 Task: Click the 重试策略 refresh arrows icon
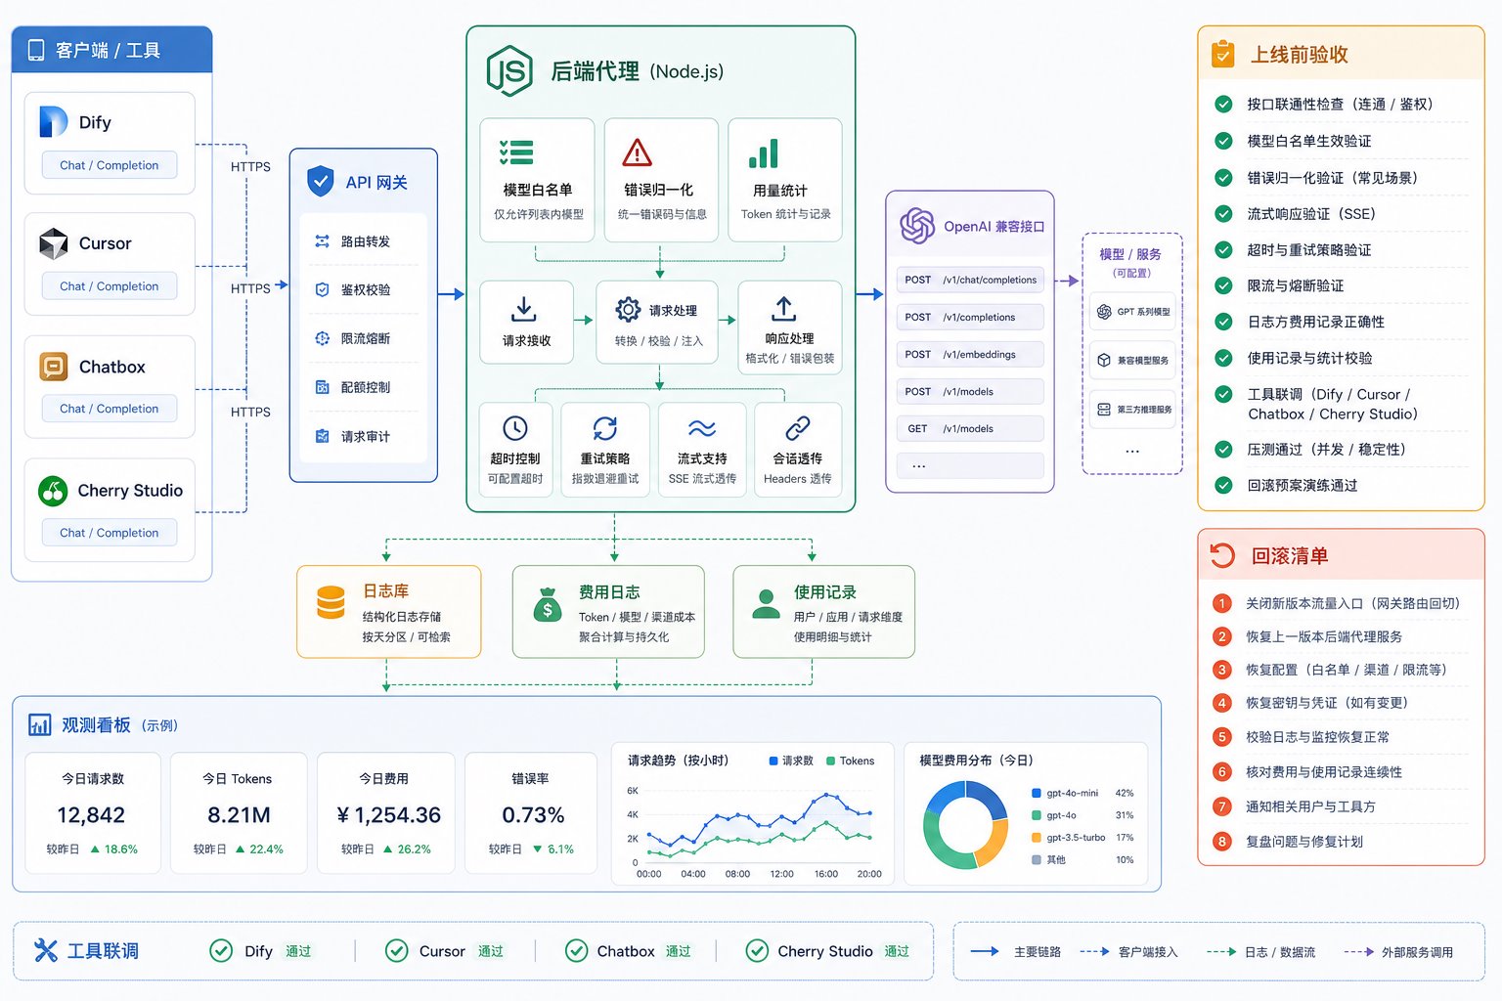coord(605,428)
